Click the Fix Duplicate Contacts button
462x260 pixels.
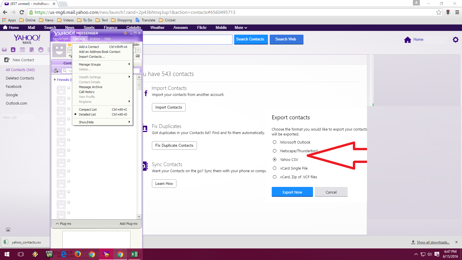[x=174, y=145]
